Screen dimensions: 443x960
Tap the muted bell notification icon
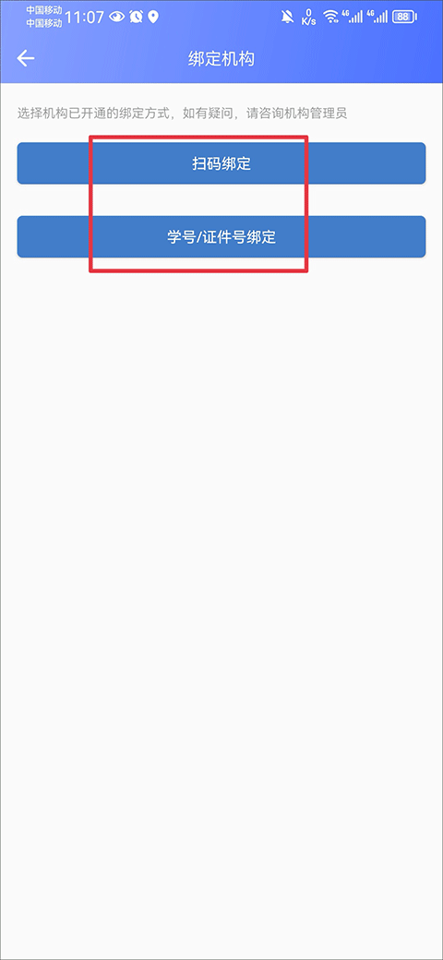tap(287, 18)
